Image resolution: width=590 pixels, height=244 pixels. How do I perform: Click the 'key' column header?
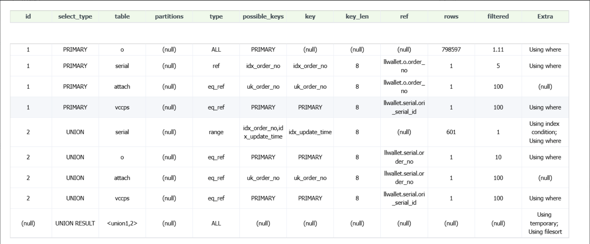[310, 17]
